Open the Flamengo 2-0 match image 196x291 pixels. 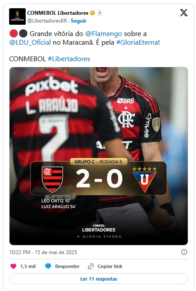pos(99,156)
